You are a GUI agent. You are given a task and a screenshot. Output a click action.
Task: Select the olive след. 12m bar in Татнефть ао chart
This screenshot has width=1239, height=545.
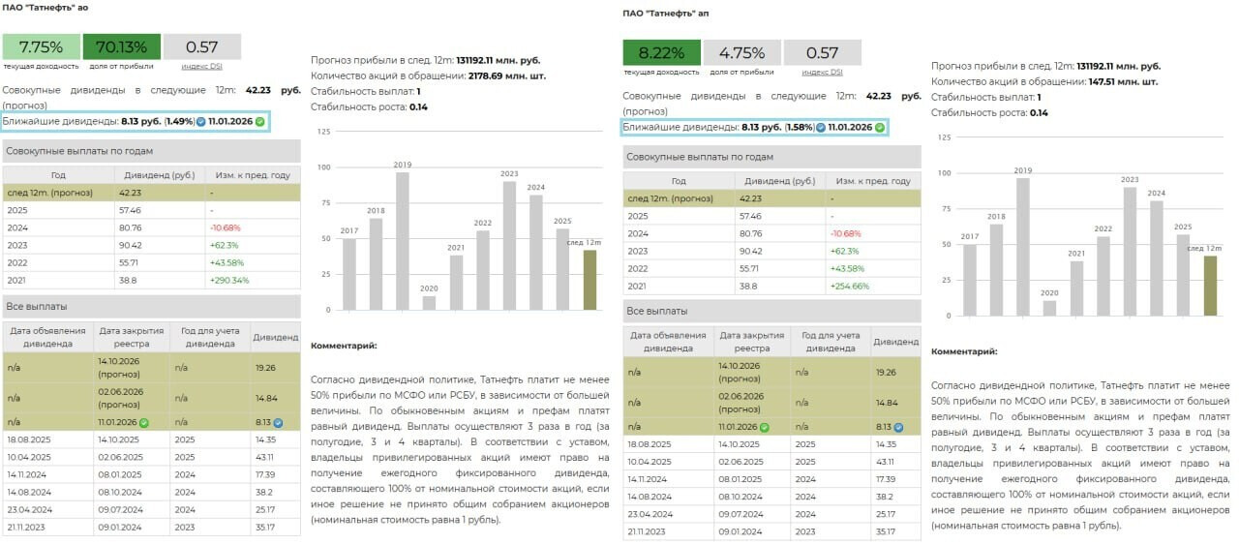(590, 280)
